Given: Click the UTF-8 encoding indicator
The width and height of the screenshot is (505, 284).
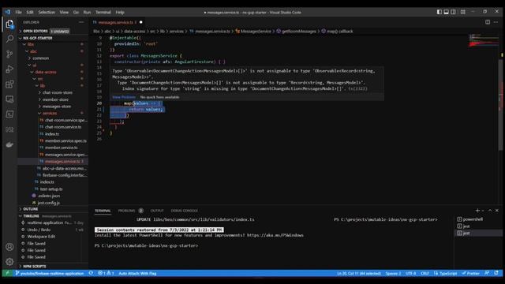Looking at the screenshot, I should (x=410, y=274).
